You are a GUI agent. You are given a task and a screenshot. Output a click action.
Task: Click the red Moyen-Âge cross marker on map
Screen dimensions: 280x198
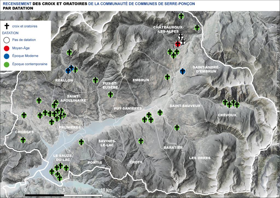coord(178,44)
